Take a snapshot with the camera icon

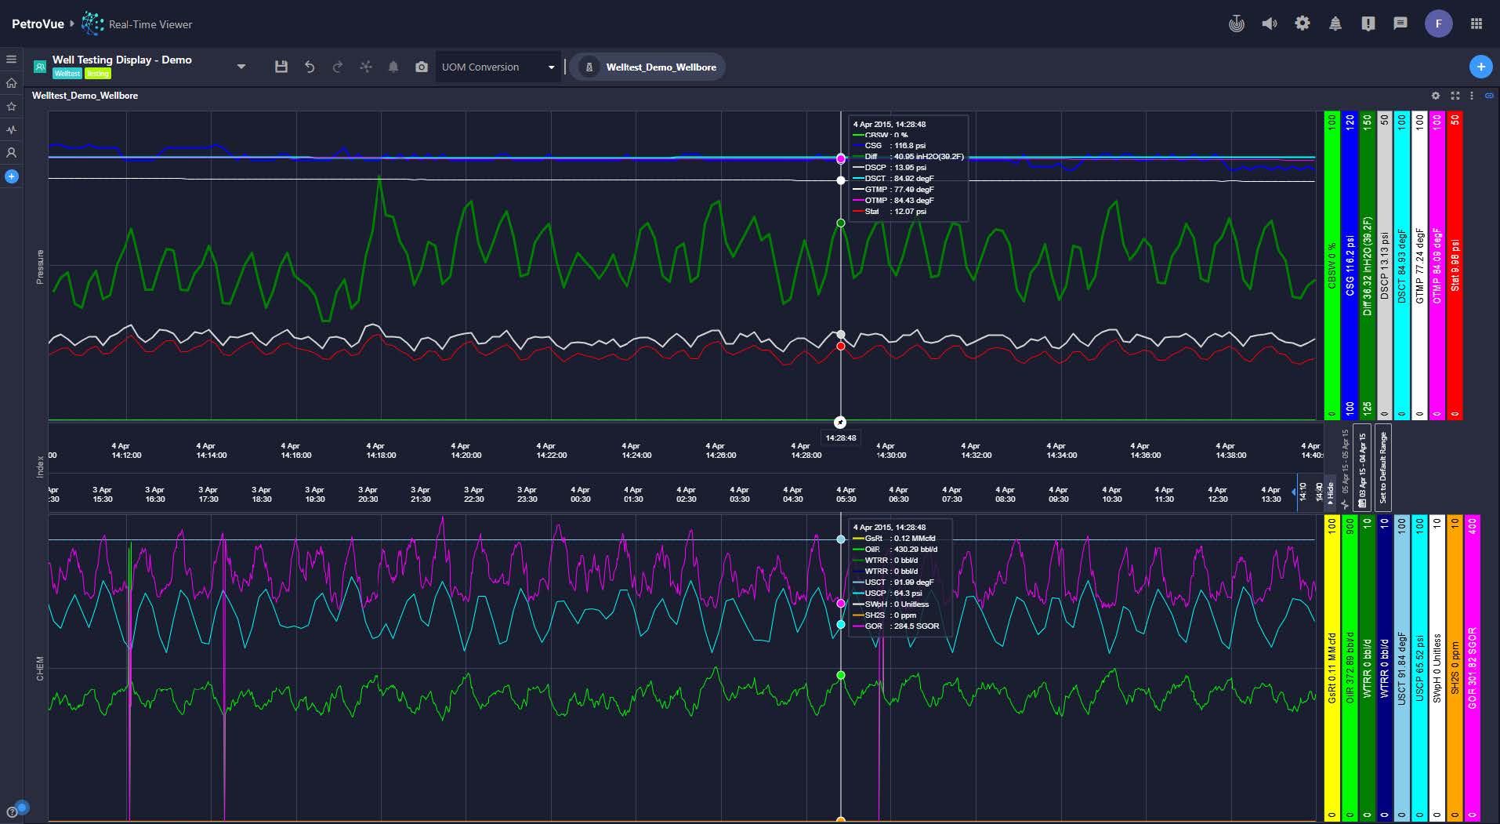(x=422, y=67)
